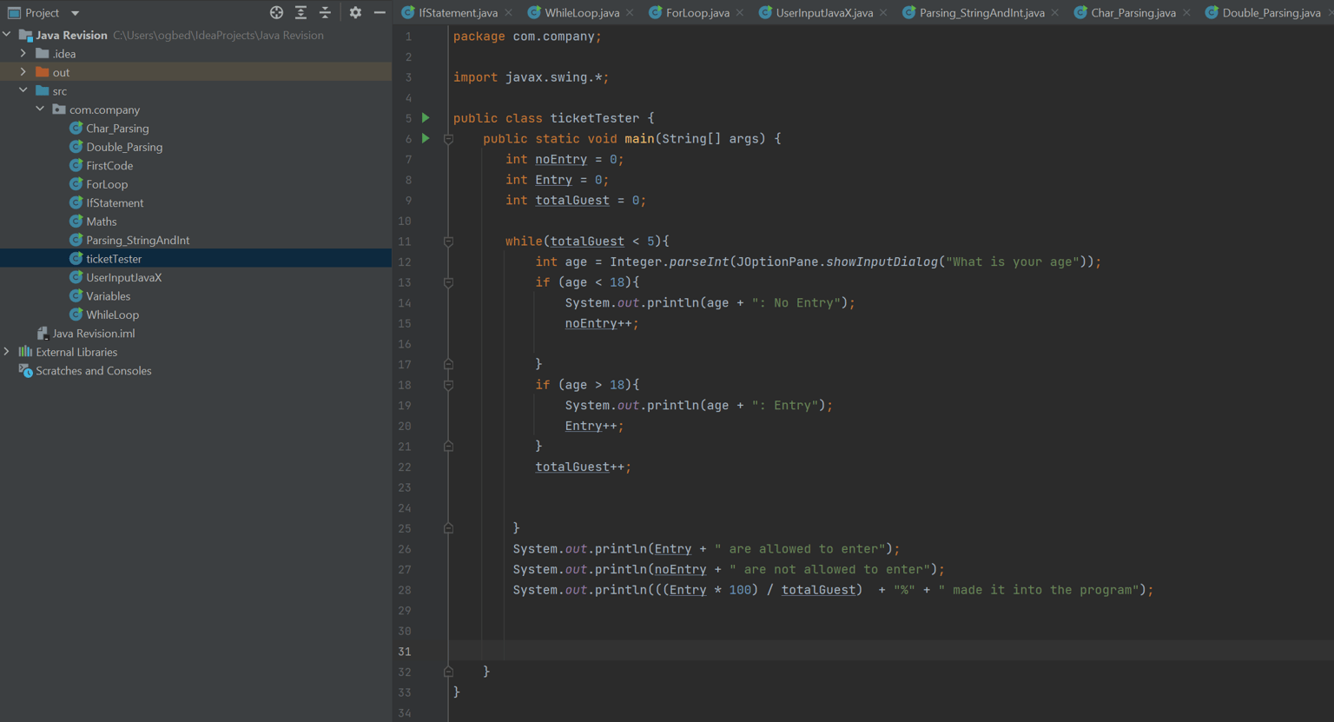Select Maths class in project tree
This screenshot has height=722, width=1334.
tap(102, 222)
